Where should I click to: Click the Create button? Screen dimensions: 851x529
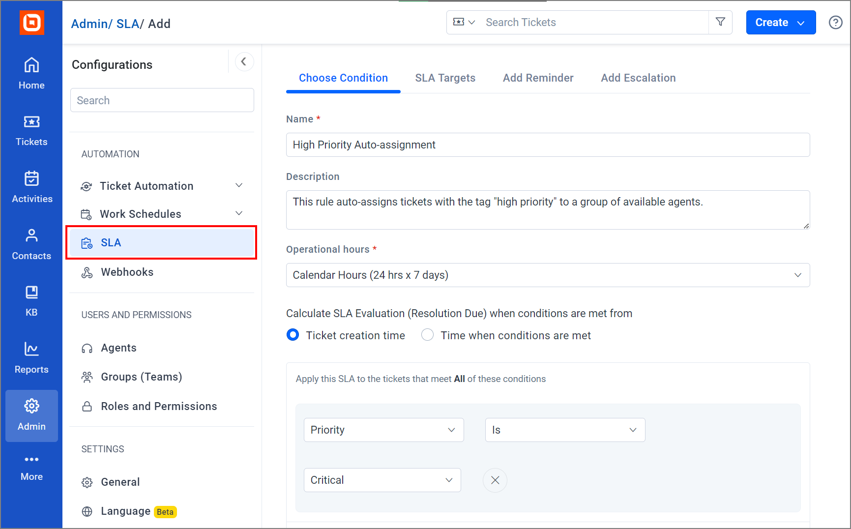click(780, 22)
